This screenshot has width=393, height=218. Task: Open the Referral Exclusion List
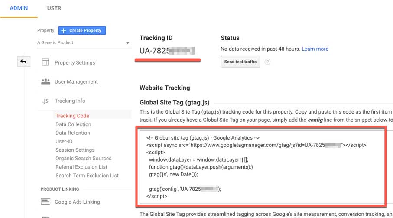tap(81, 167)
